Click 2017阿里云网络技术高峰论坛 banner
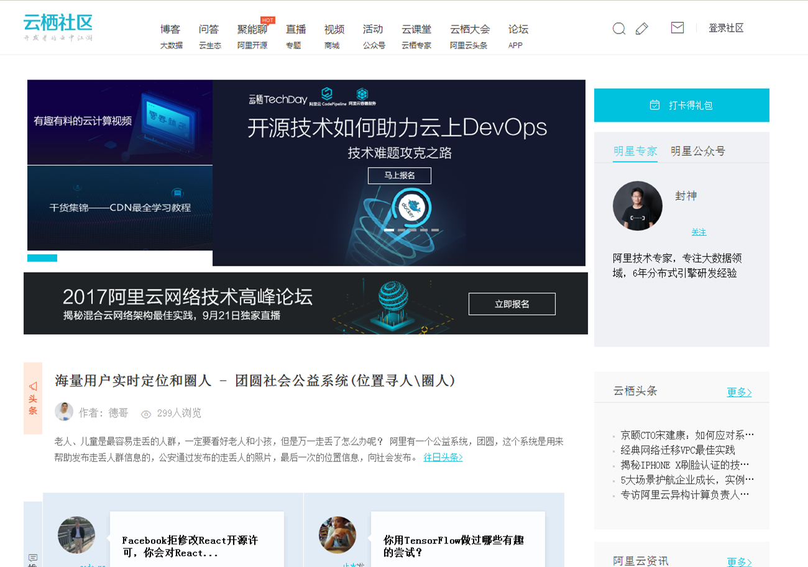This screenshot has width=808, height=567. pos(306,303)
